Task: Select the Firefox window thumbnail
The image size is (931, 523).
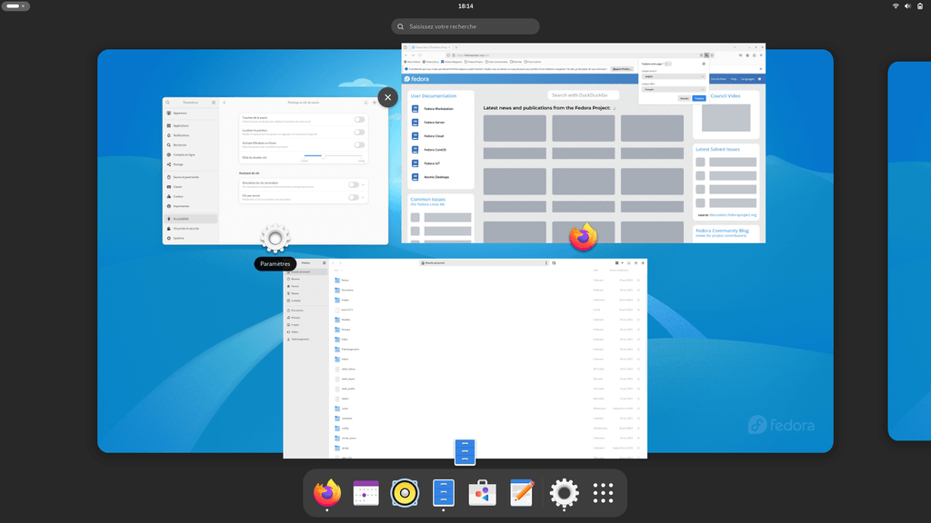Action: 583,143
